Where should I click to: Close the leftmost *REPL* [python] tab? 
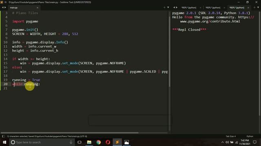pyautogui.click(x=200, y=8)
